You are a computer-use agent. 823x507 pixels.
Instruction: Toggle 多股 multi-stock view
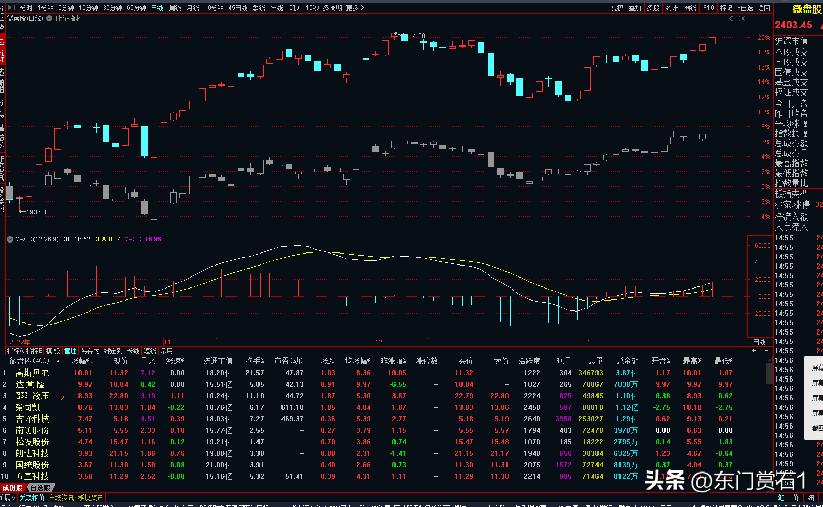(653, 8)
